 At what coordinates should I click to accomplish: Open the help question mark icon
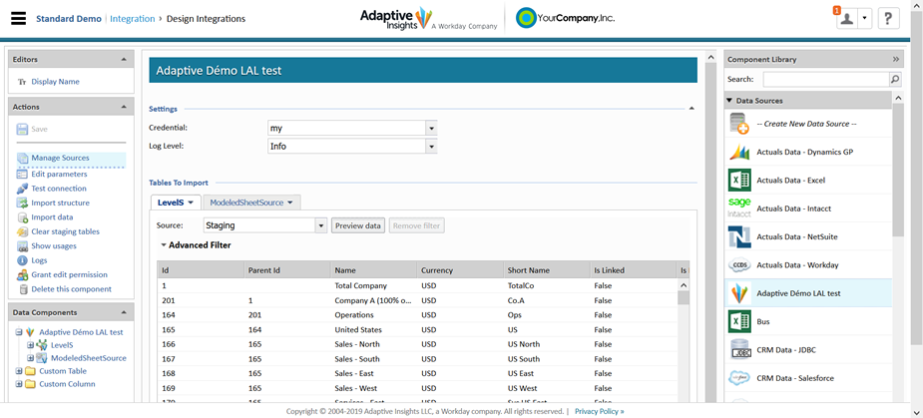(x=888, y=19)
